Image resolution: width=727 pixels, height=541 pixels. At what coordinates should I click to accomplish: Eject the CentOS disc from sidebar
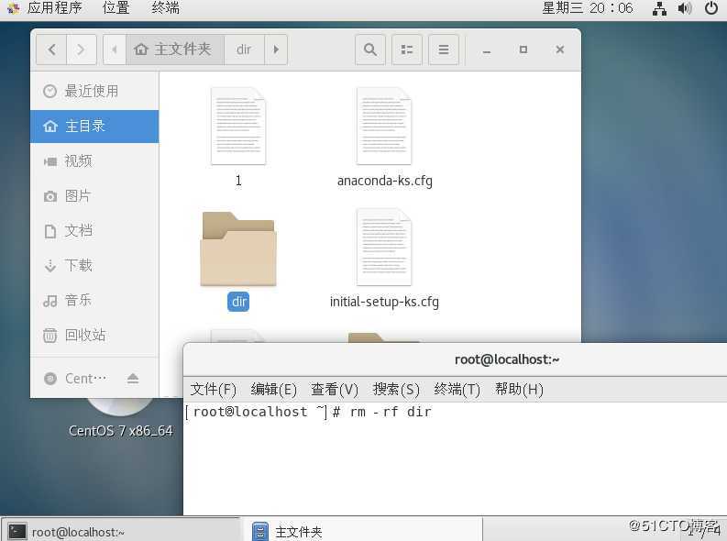pos(133,379)
